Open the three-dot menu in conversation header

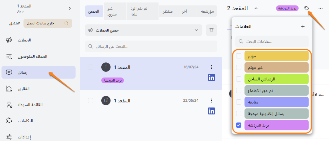[321, 8]
